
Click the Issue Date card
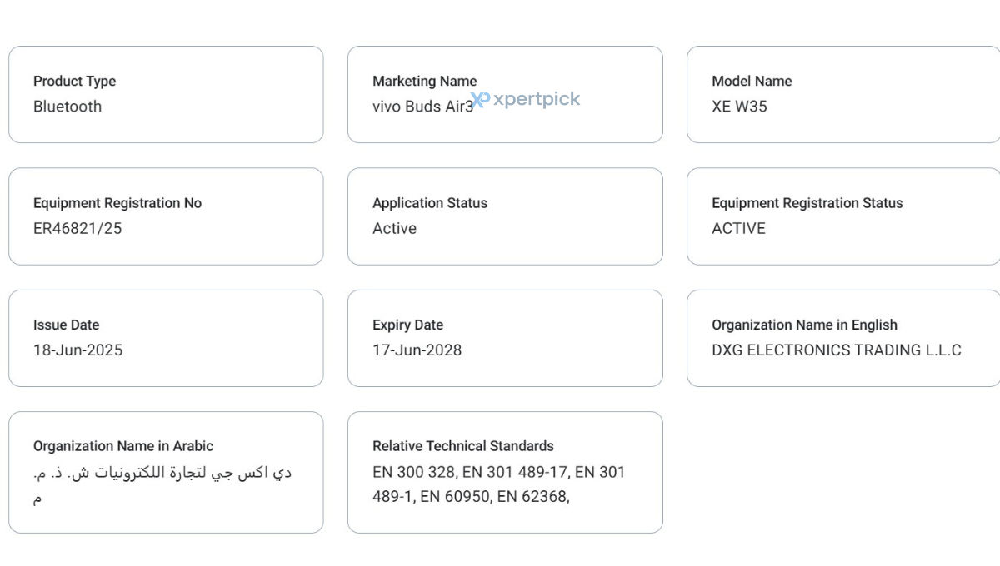click(166, 338)
